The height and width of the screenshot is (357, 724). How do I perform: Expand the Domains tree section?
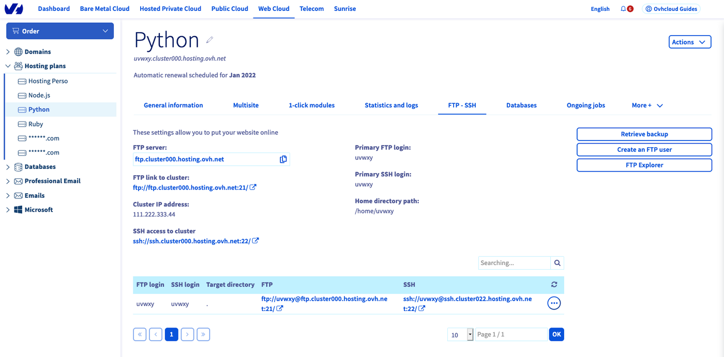click(x=8, y=52)
